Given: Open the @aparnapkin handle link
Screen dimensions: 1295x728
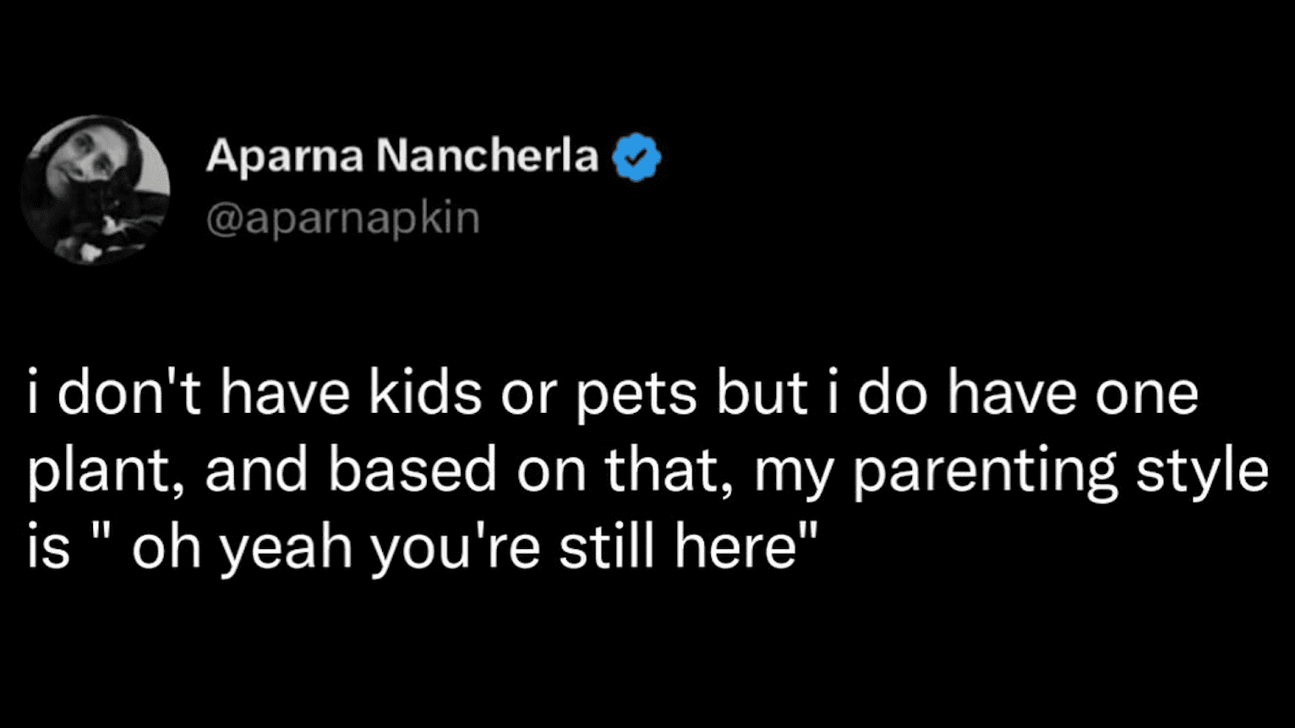Looking at the screenshot, I should pos(342,218).
